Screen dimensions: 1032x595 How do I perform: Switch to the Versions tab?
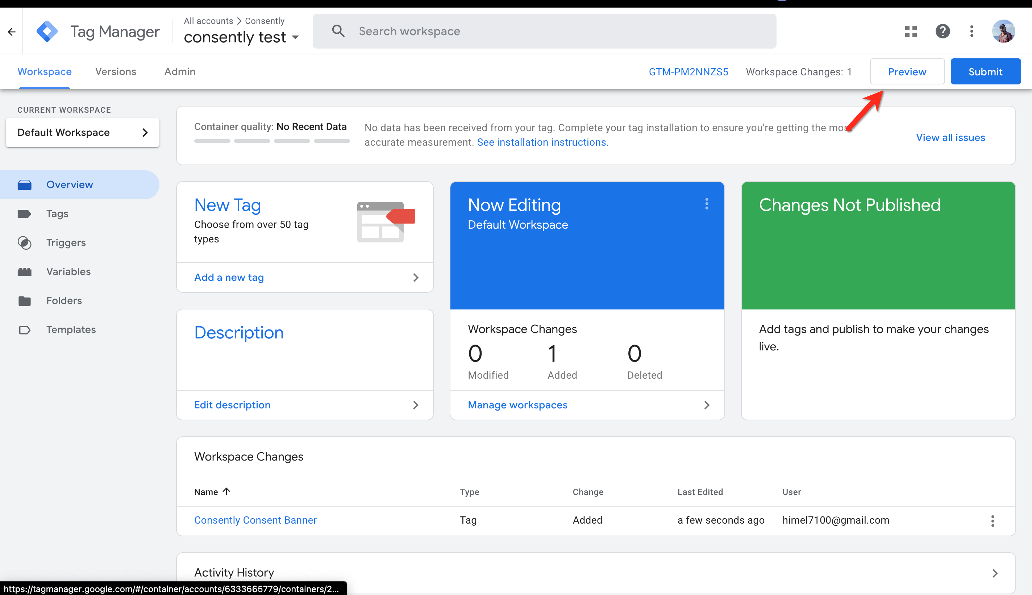pos(116,71)
